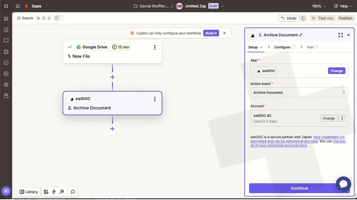Open the apps grid launcher icon

coord(17,6)
